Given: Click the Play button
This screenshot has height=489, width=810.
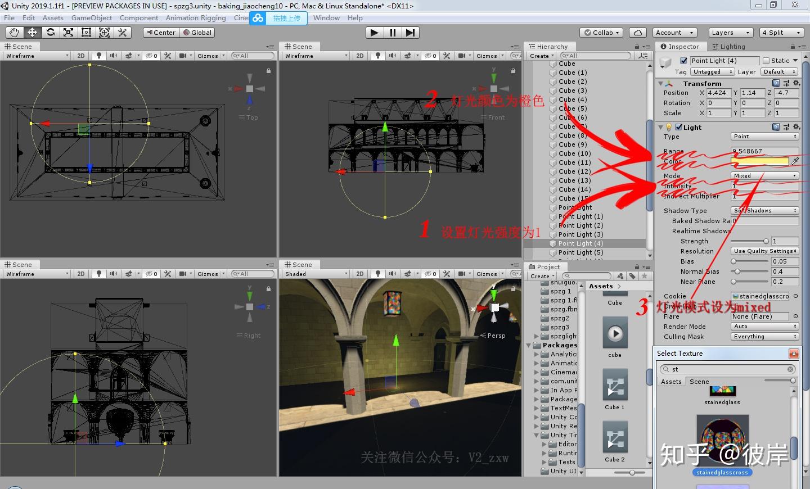Looking at the screenshot, I should coord(375,33).
